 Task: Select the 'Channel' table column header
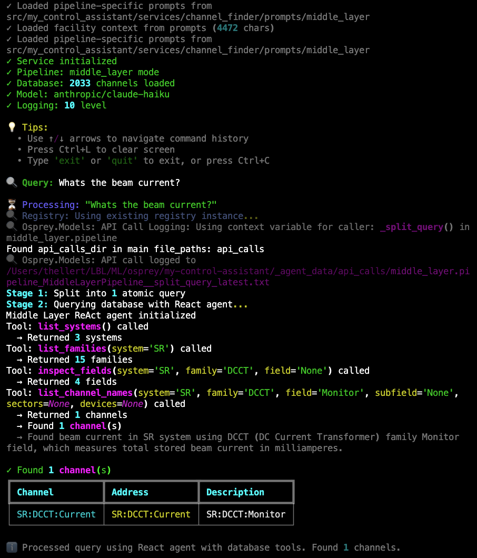pyautogui.click(x=35, y=492)
